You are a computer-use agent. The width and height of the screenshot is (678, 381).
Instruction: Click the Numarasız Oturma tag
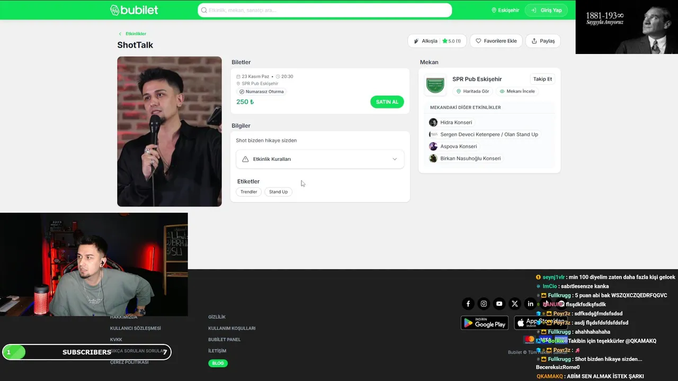tap(262, 92)
